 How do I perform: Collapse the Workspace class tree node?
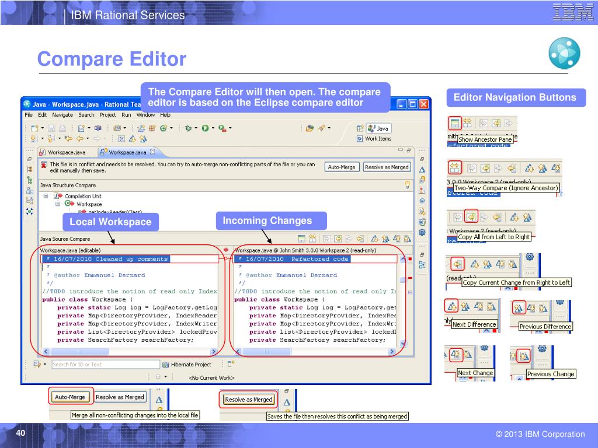pos(58,204)
